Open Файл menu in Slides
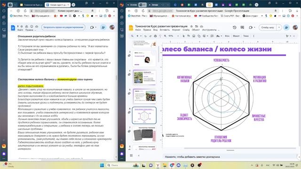This screenshot has width=301, height=169. (x=138, y=30)
